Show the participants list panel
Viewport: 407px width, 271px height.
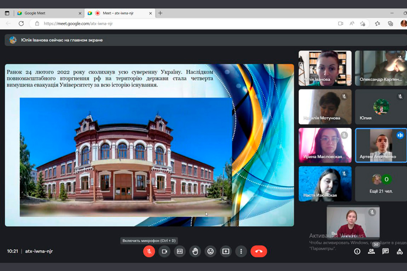point(371,251)
